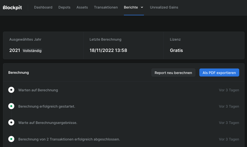This screenshot has height=147, width=247.
Task: Click the Ausgewähltes Jahr label
Action: (x=25, y=39)
